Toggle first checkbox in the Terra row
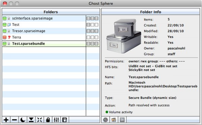 (89, 37)
